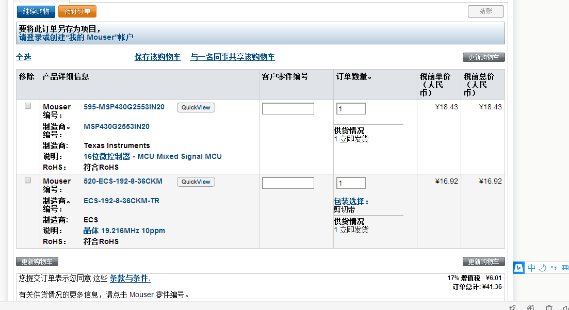The image size is (569, 310).
Task: Toggle the moon half-width/full-width icon
Action: 543,268
